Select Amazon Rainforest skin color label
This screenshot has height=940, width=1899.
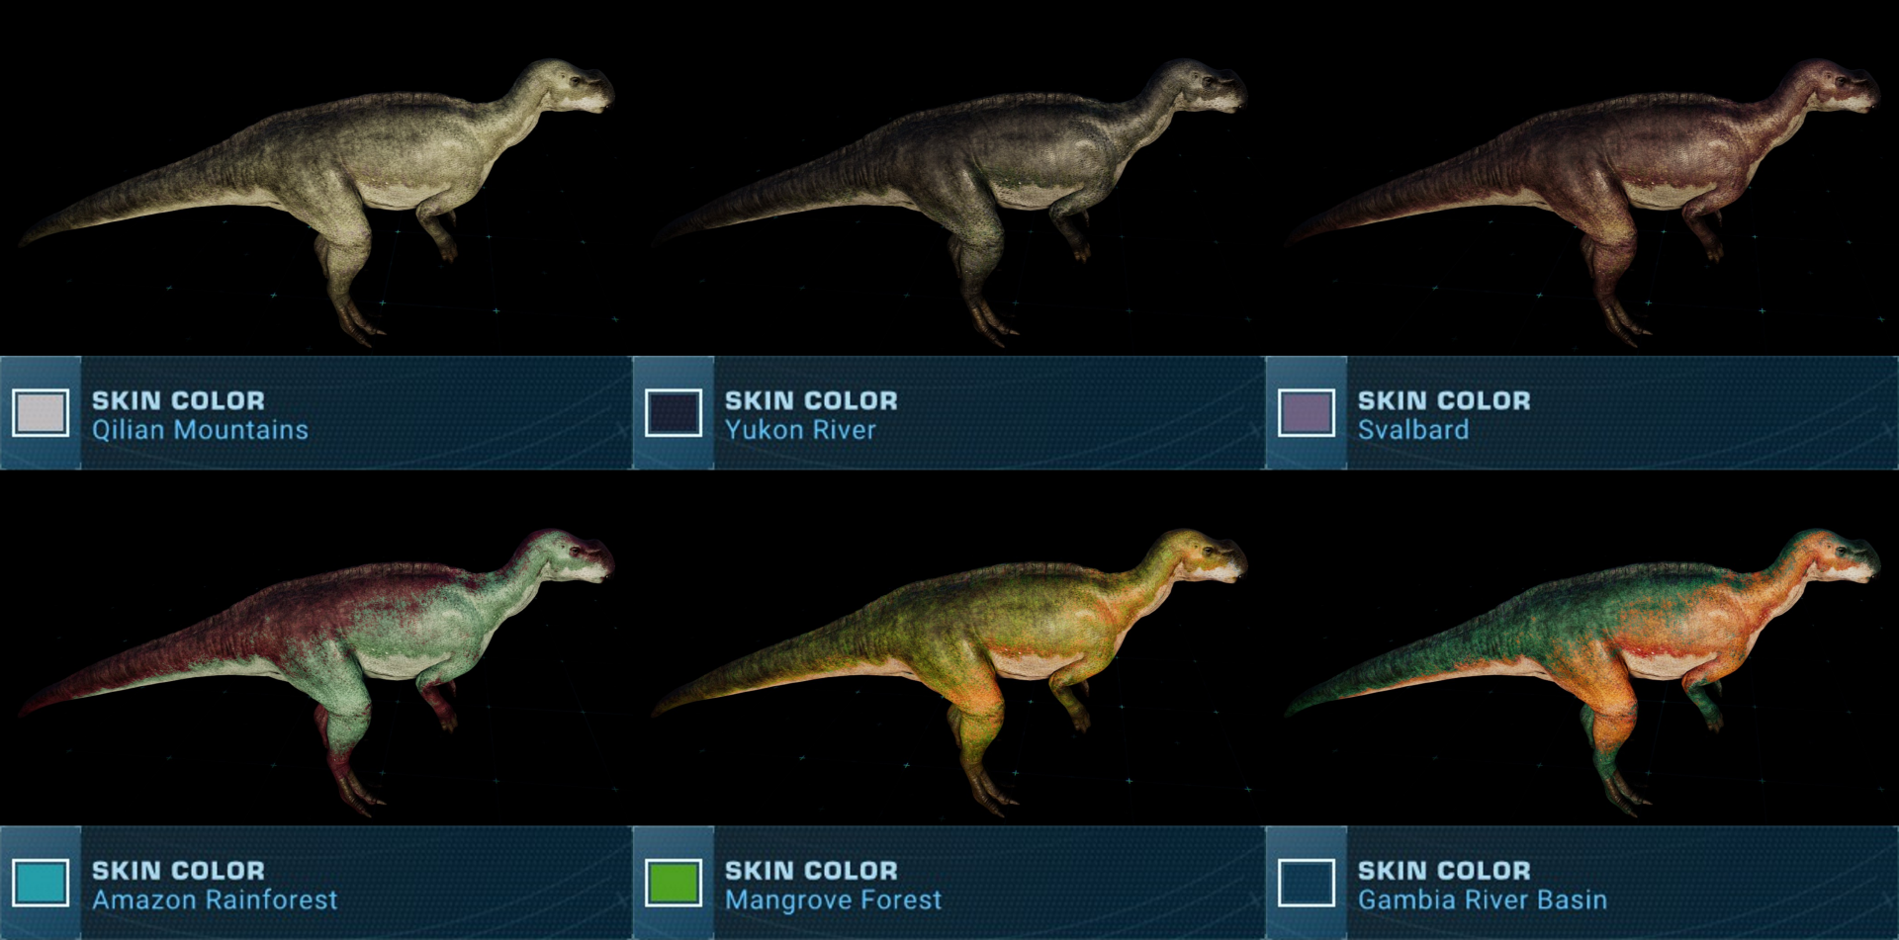tap(215, 899)
